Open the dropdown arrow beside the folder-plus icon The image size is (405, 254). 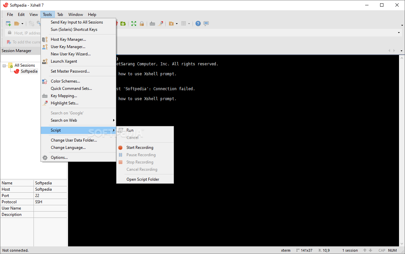[177, 24]
